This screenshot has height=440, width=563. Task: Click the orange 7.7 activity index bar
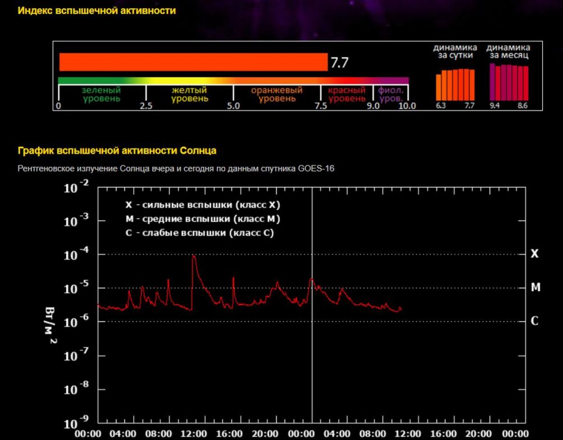click(193, 62)
